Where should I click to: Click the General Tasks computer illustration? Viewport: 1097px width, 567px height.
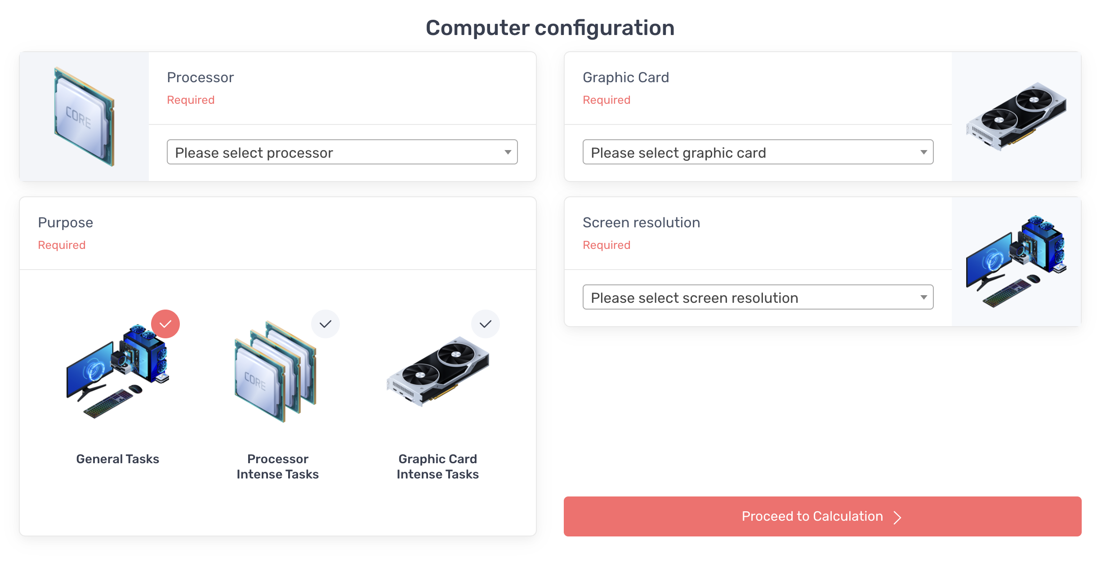click(x=118, y=371)
